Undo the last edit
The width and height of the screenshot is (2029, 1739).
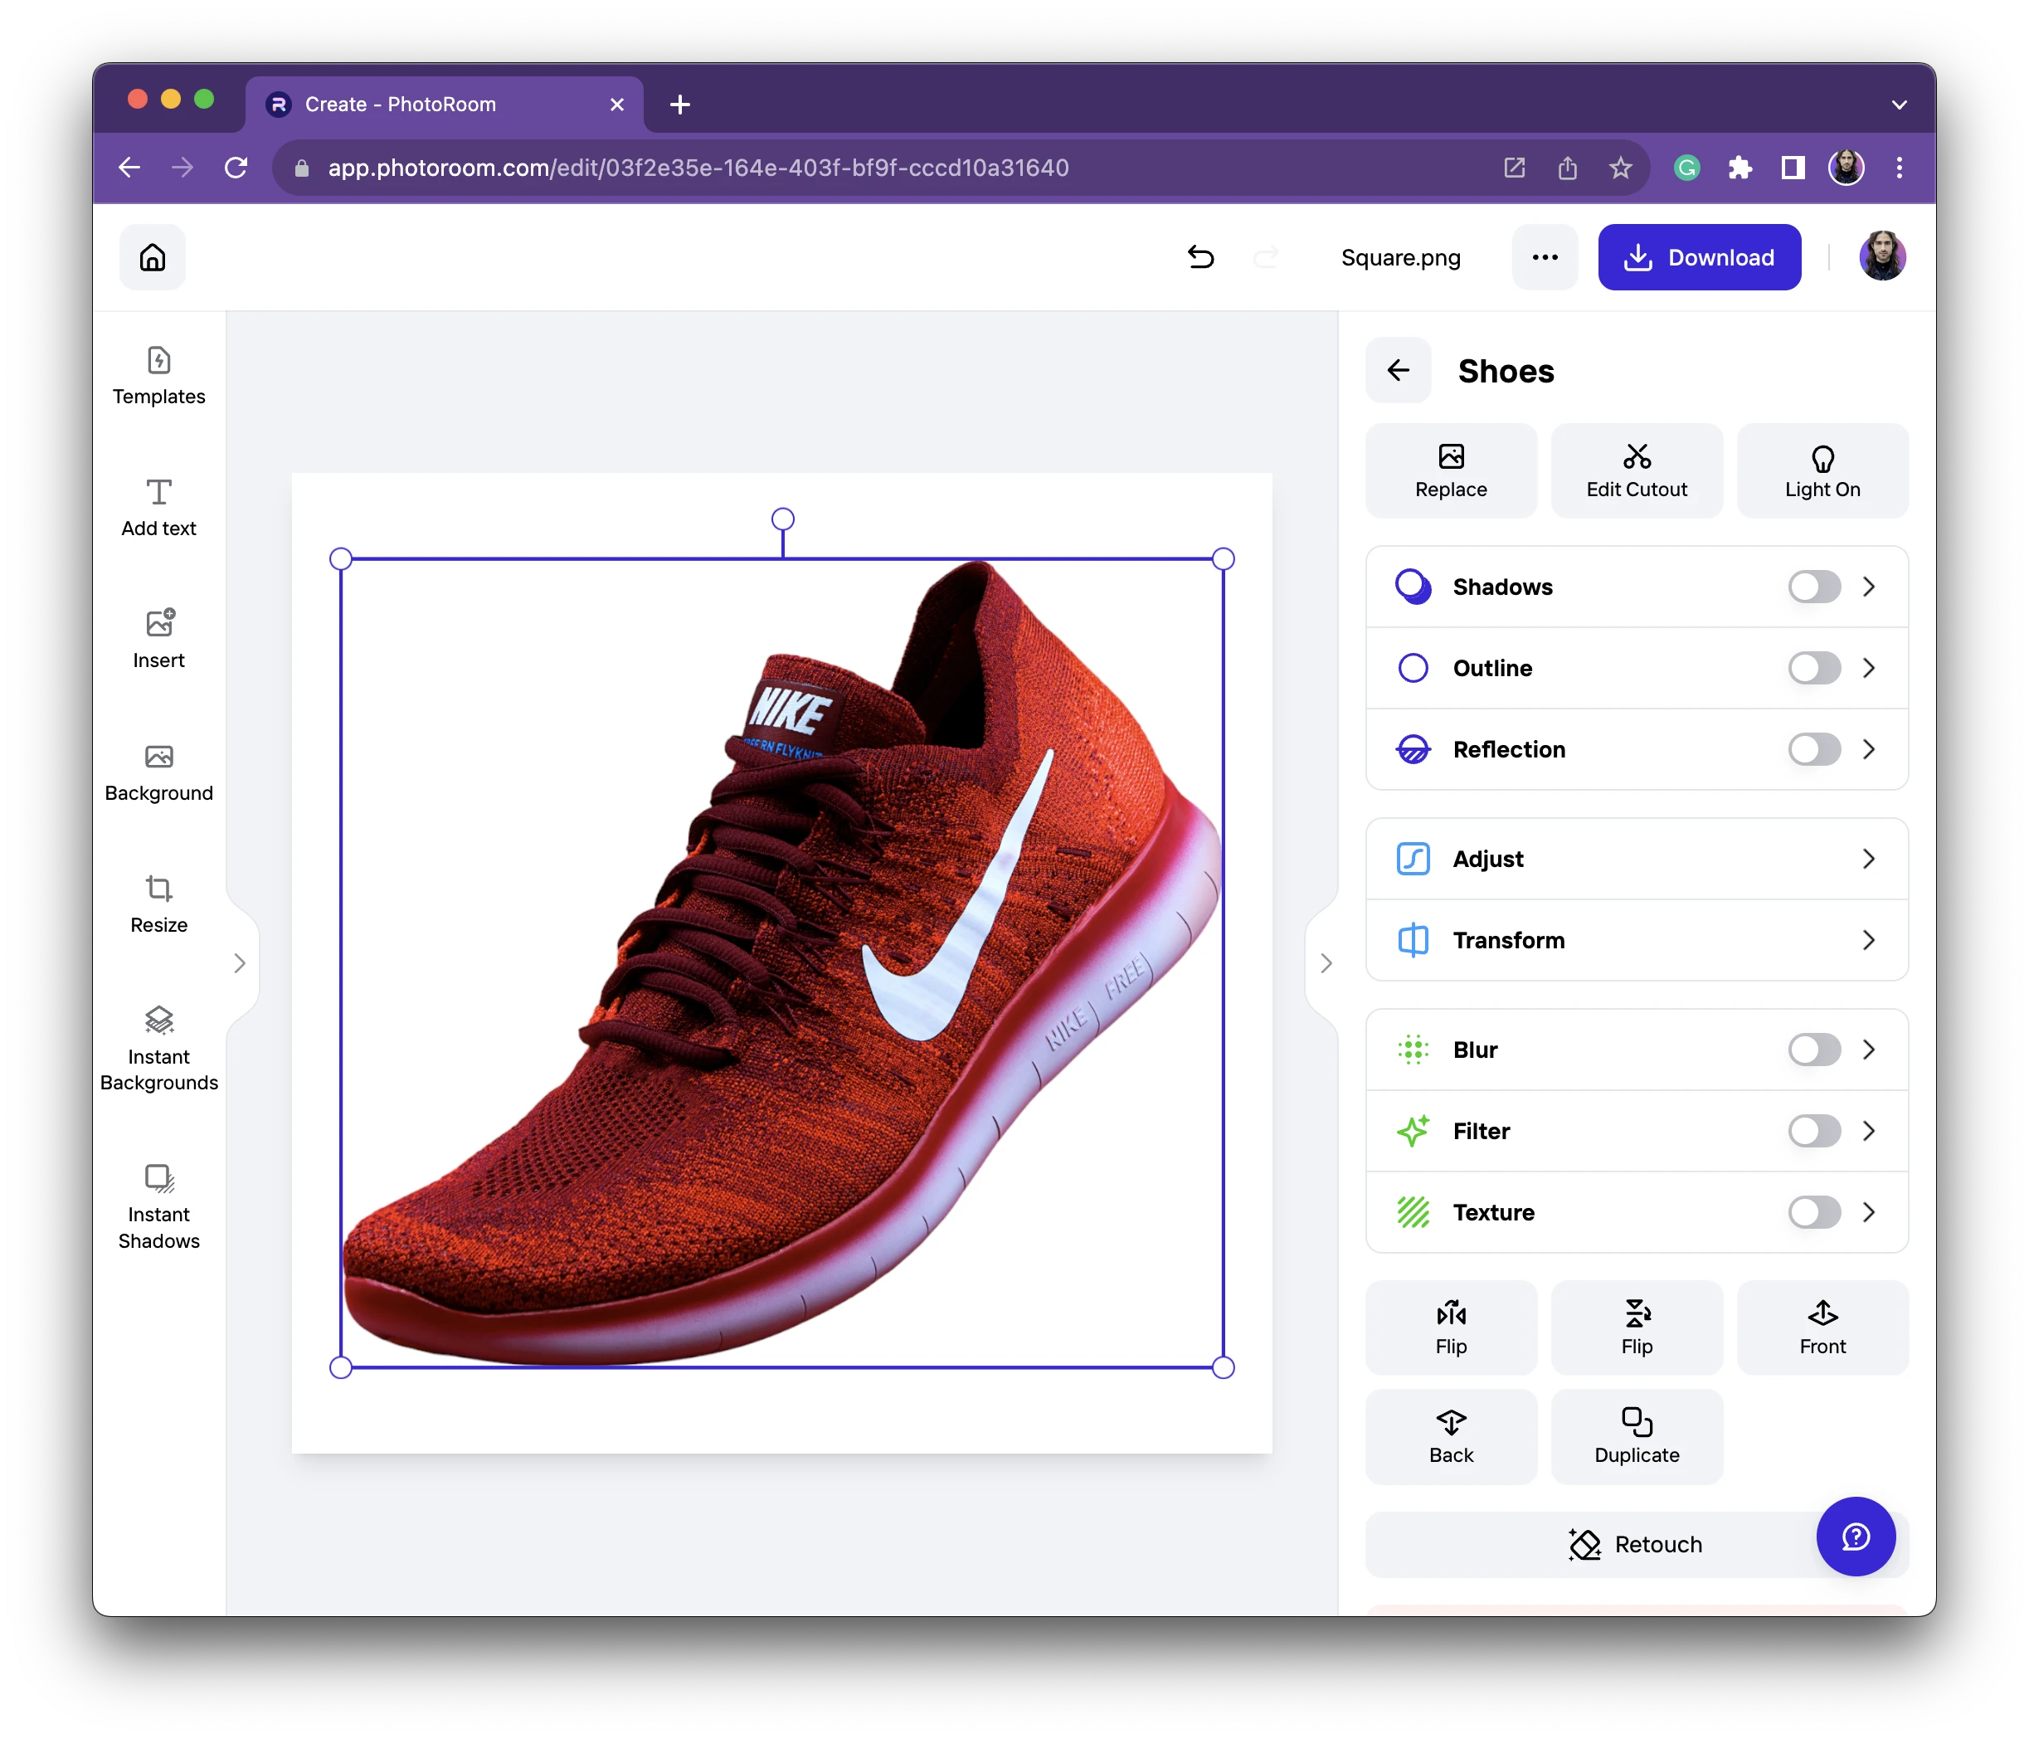coord(1200,257)
